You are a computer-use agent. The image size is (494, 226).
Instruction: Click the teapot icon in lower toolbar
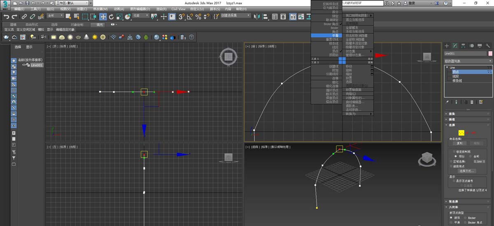point(6,37)
